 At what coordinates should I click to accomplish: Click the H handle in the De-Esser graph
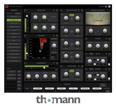[42, 44]
